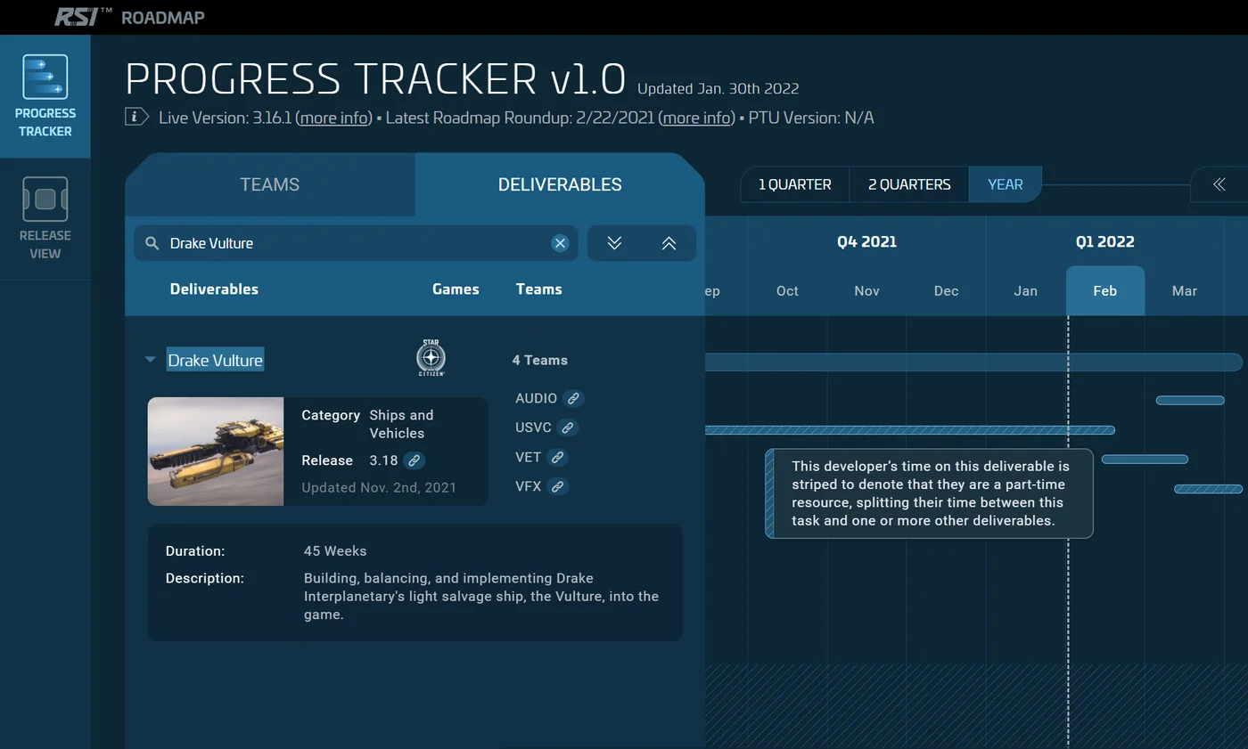Select the 1 Quarter timeline view
This screenshot has height=749, width=1248.
click(x=794, y=184)
